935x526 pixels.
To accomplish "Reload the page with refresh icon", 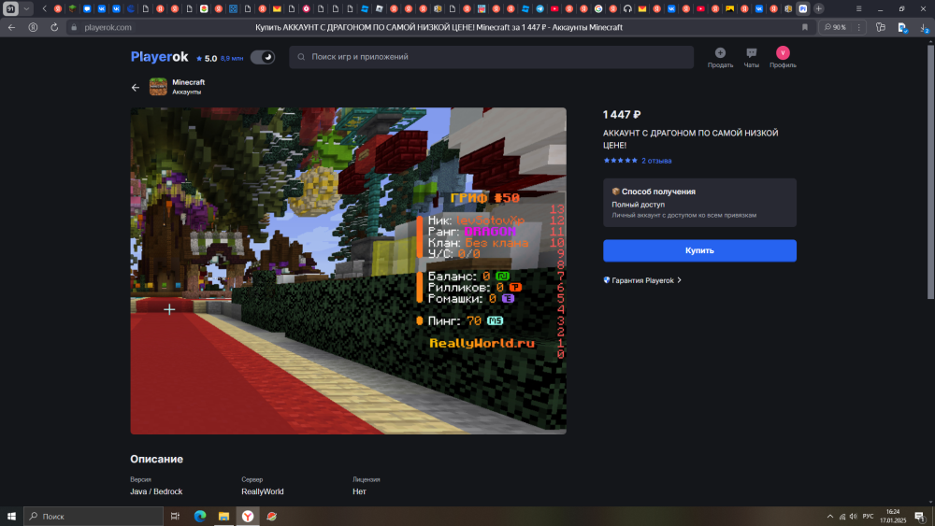I will [x=53, y=27].
